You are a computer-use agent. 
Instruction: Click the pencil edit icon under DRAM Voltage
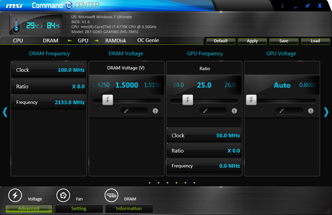[126, 111]
